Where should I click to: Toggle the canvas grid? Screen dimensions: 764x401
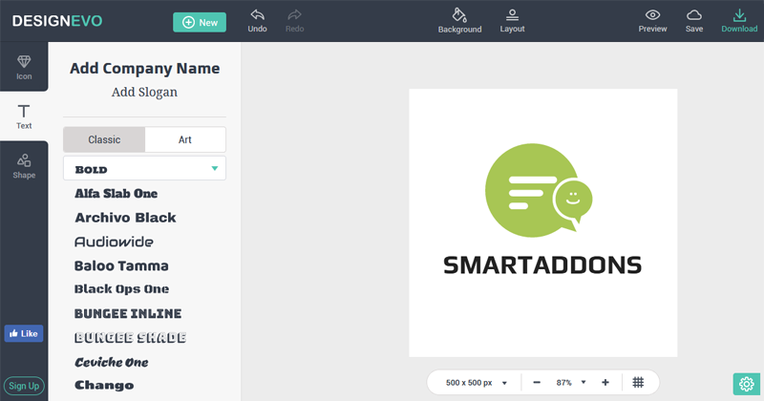[x=638, y=383]
